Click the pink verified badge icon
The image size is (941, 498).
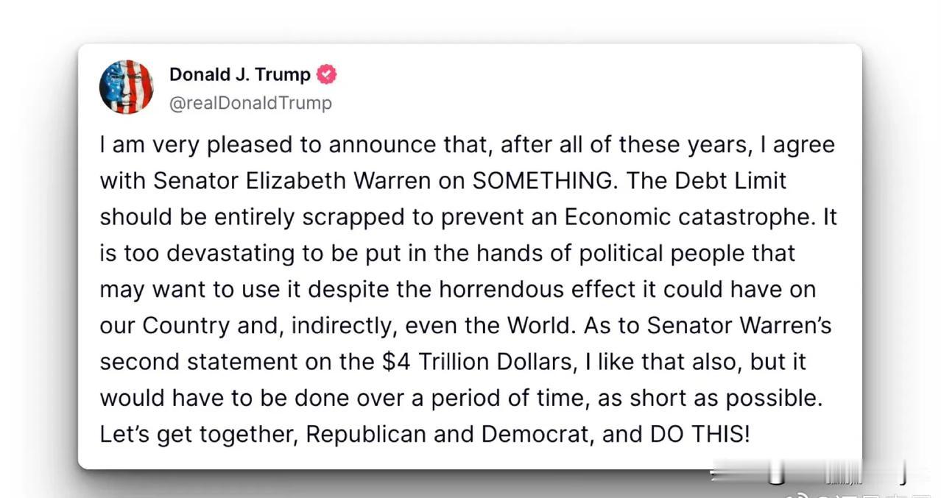[x=326, y=74]
